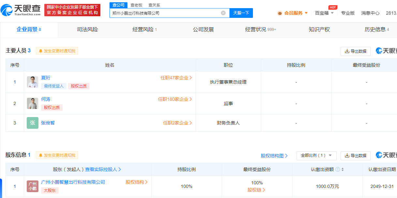Click 2049-12-31 contribution date
The width and height of the screenshot is (397, 198).
click(382, 187)
